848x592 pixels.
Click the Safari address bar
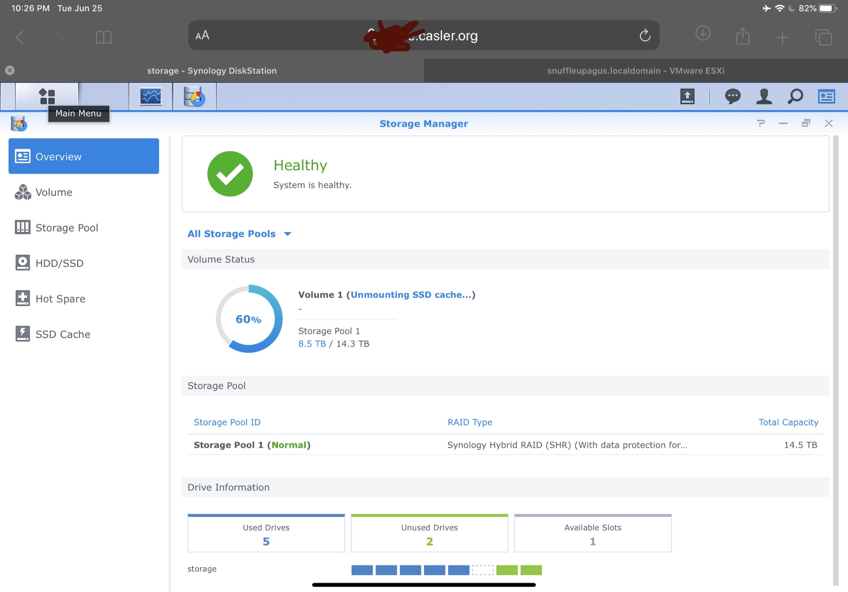[424, 35]
